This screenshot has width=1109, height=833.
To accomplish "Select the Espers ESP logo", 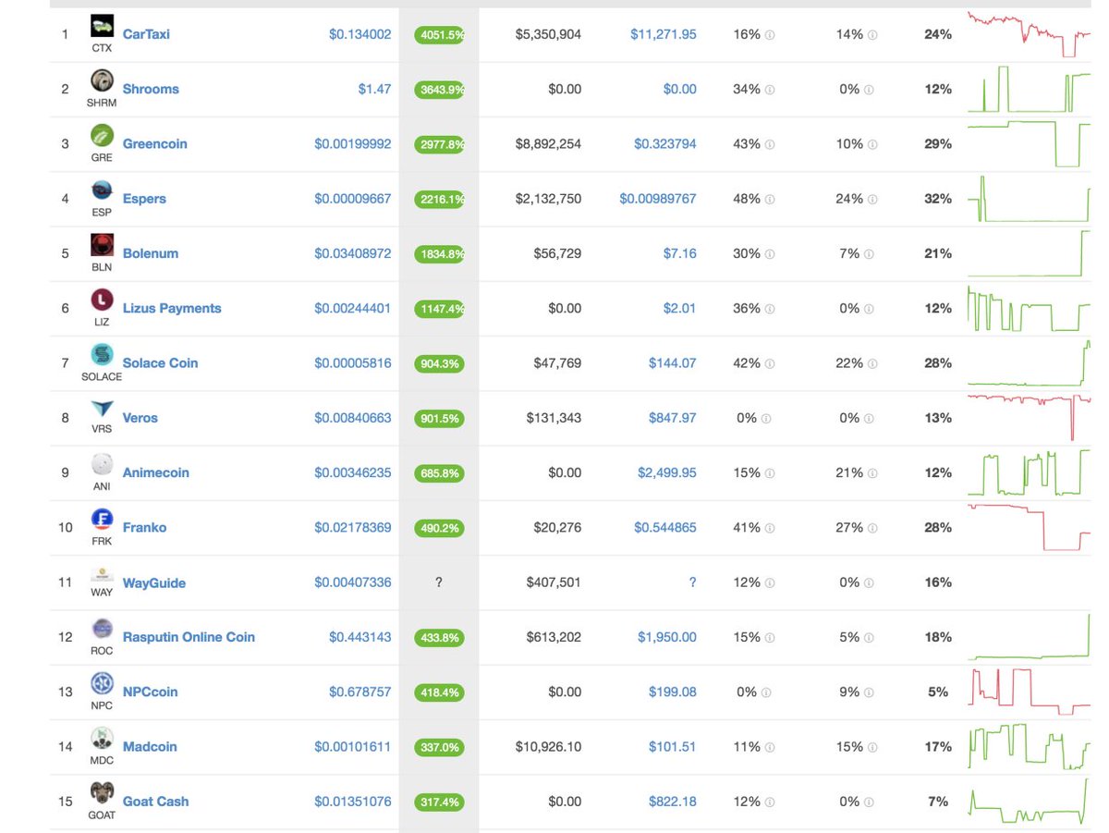I will [x=102, y=190].
